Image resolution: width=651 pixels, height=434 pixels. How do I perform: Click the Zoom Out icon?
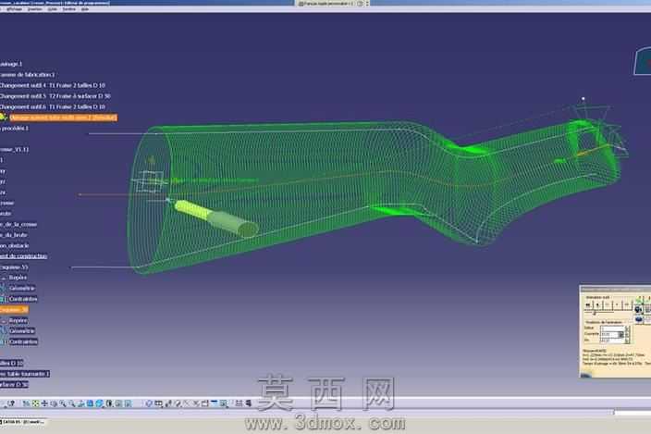click(71, 403)
